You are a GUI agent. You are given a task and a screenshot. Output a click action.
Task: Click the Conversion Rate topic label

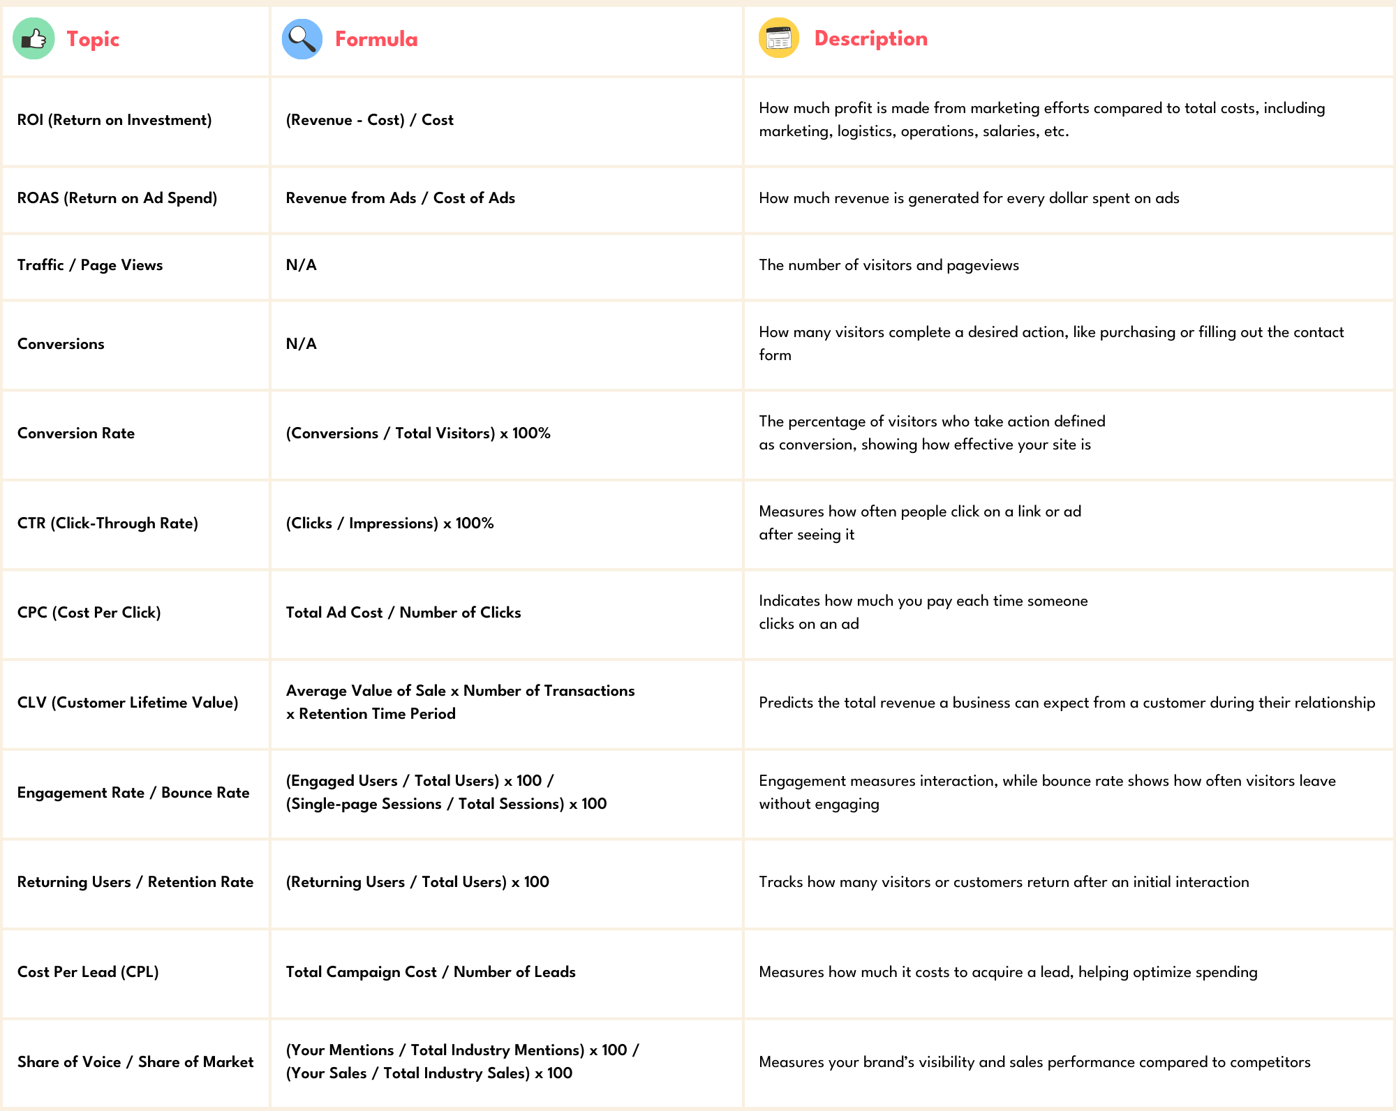(76, 433)
